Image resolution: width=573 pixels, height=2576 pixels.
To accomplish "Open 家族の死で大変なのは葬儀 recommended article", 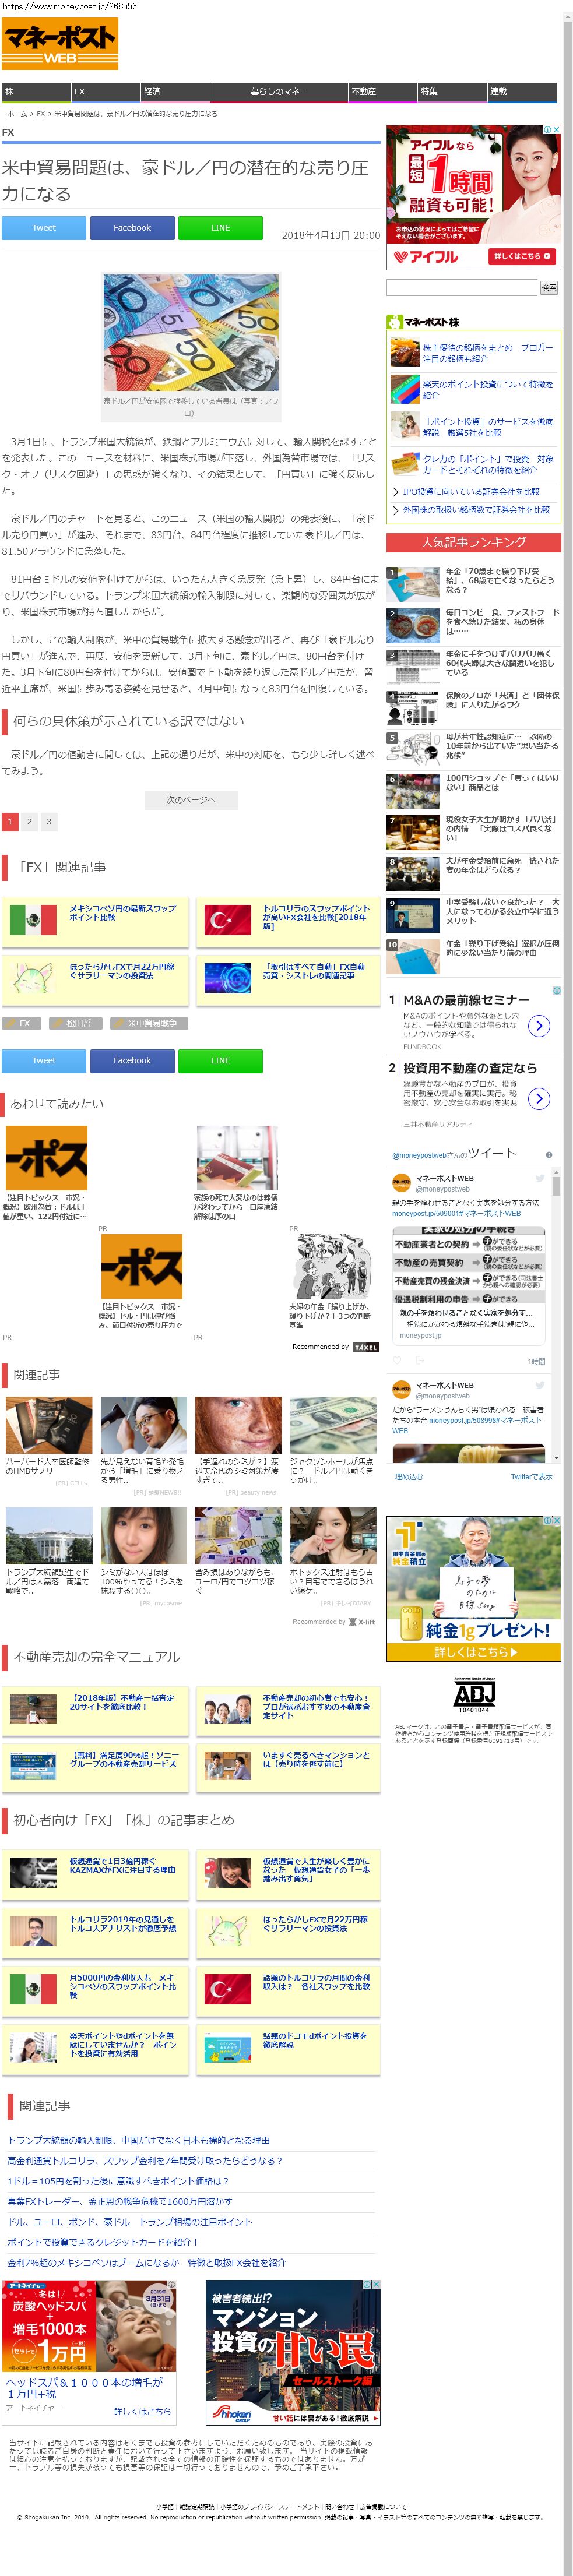I will [x=237, y=1173].
